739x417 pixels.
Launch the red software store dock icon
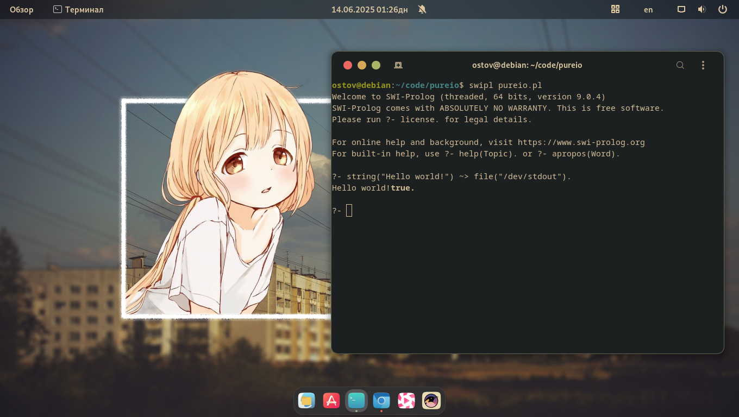click(x=331, y=401)
